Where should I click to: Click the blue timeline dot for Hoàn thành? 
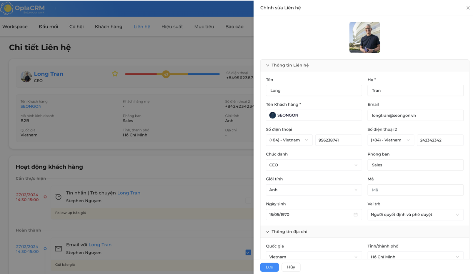[x=45, y=249]
